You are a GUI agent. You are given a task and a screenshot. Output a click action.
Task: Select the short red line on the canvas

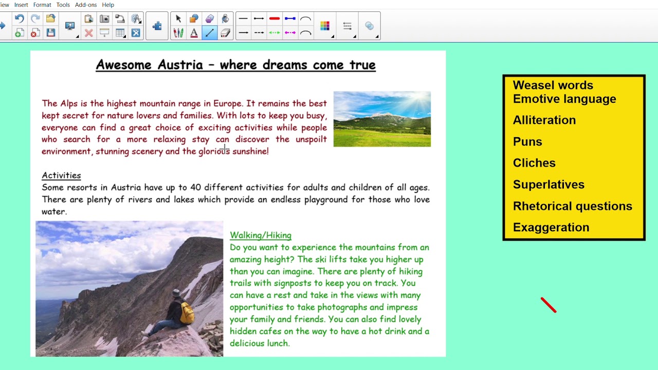point(549,305)
